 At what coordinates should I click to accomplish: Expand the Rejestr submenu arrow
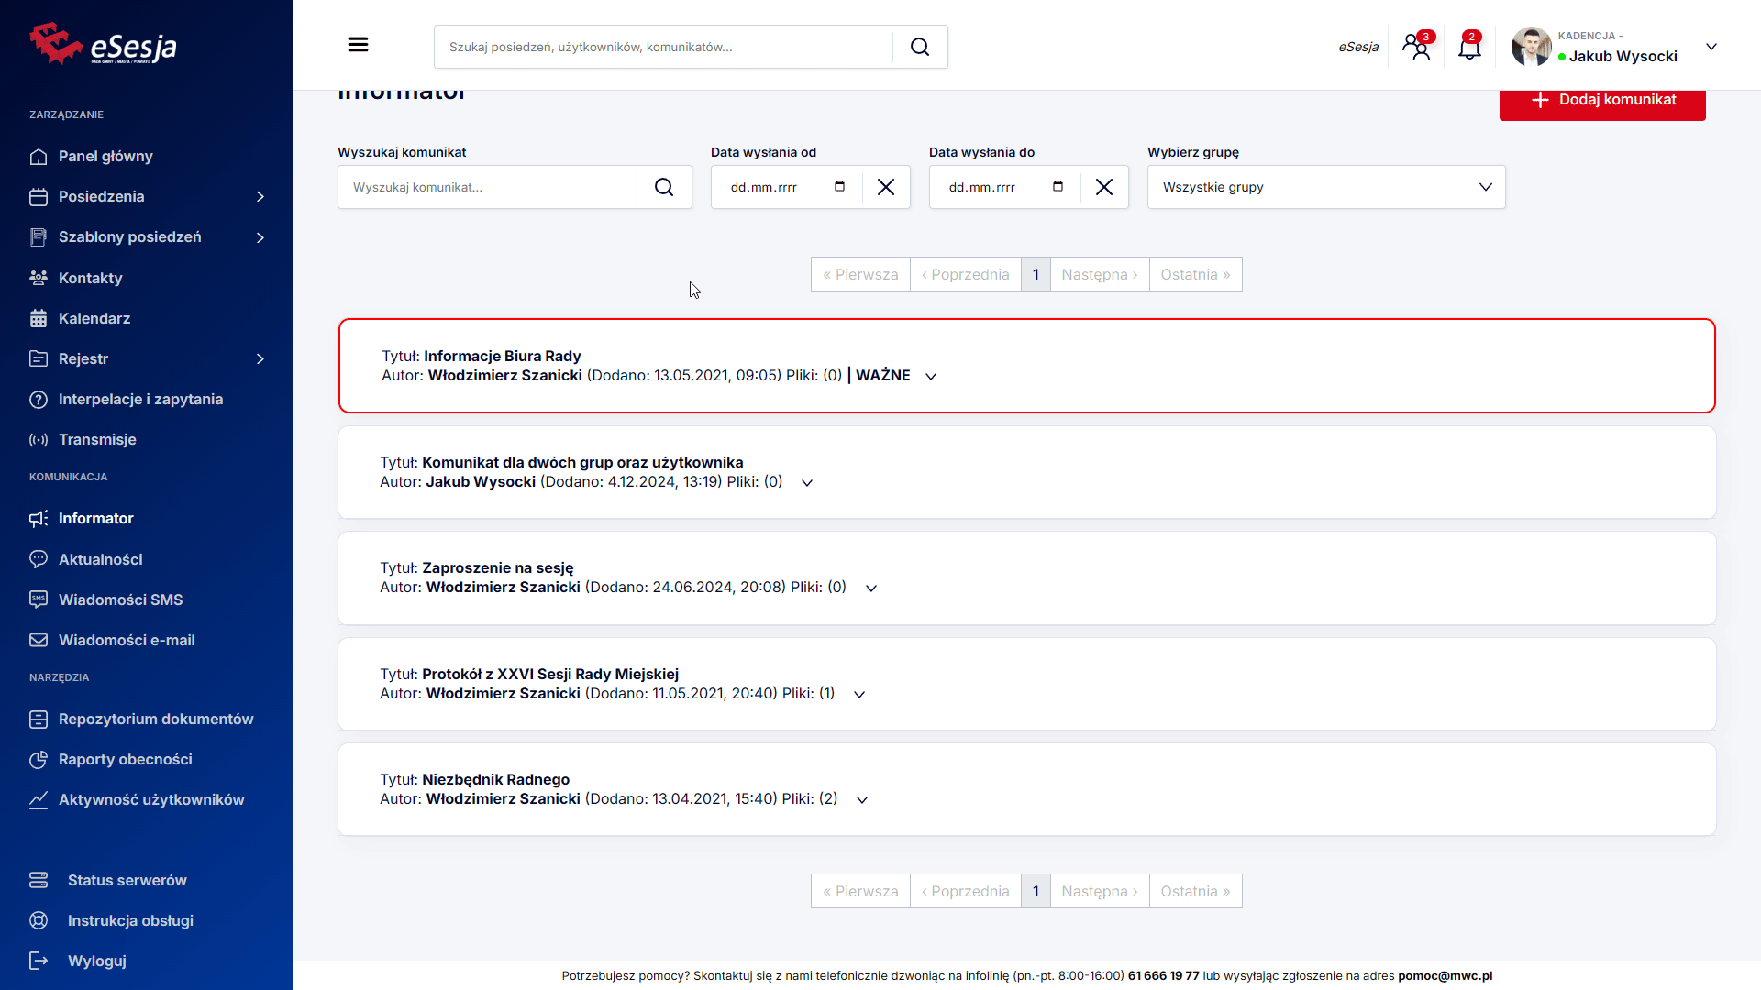pyautogui.click(x=260, y=358)
